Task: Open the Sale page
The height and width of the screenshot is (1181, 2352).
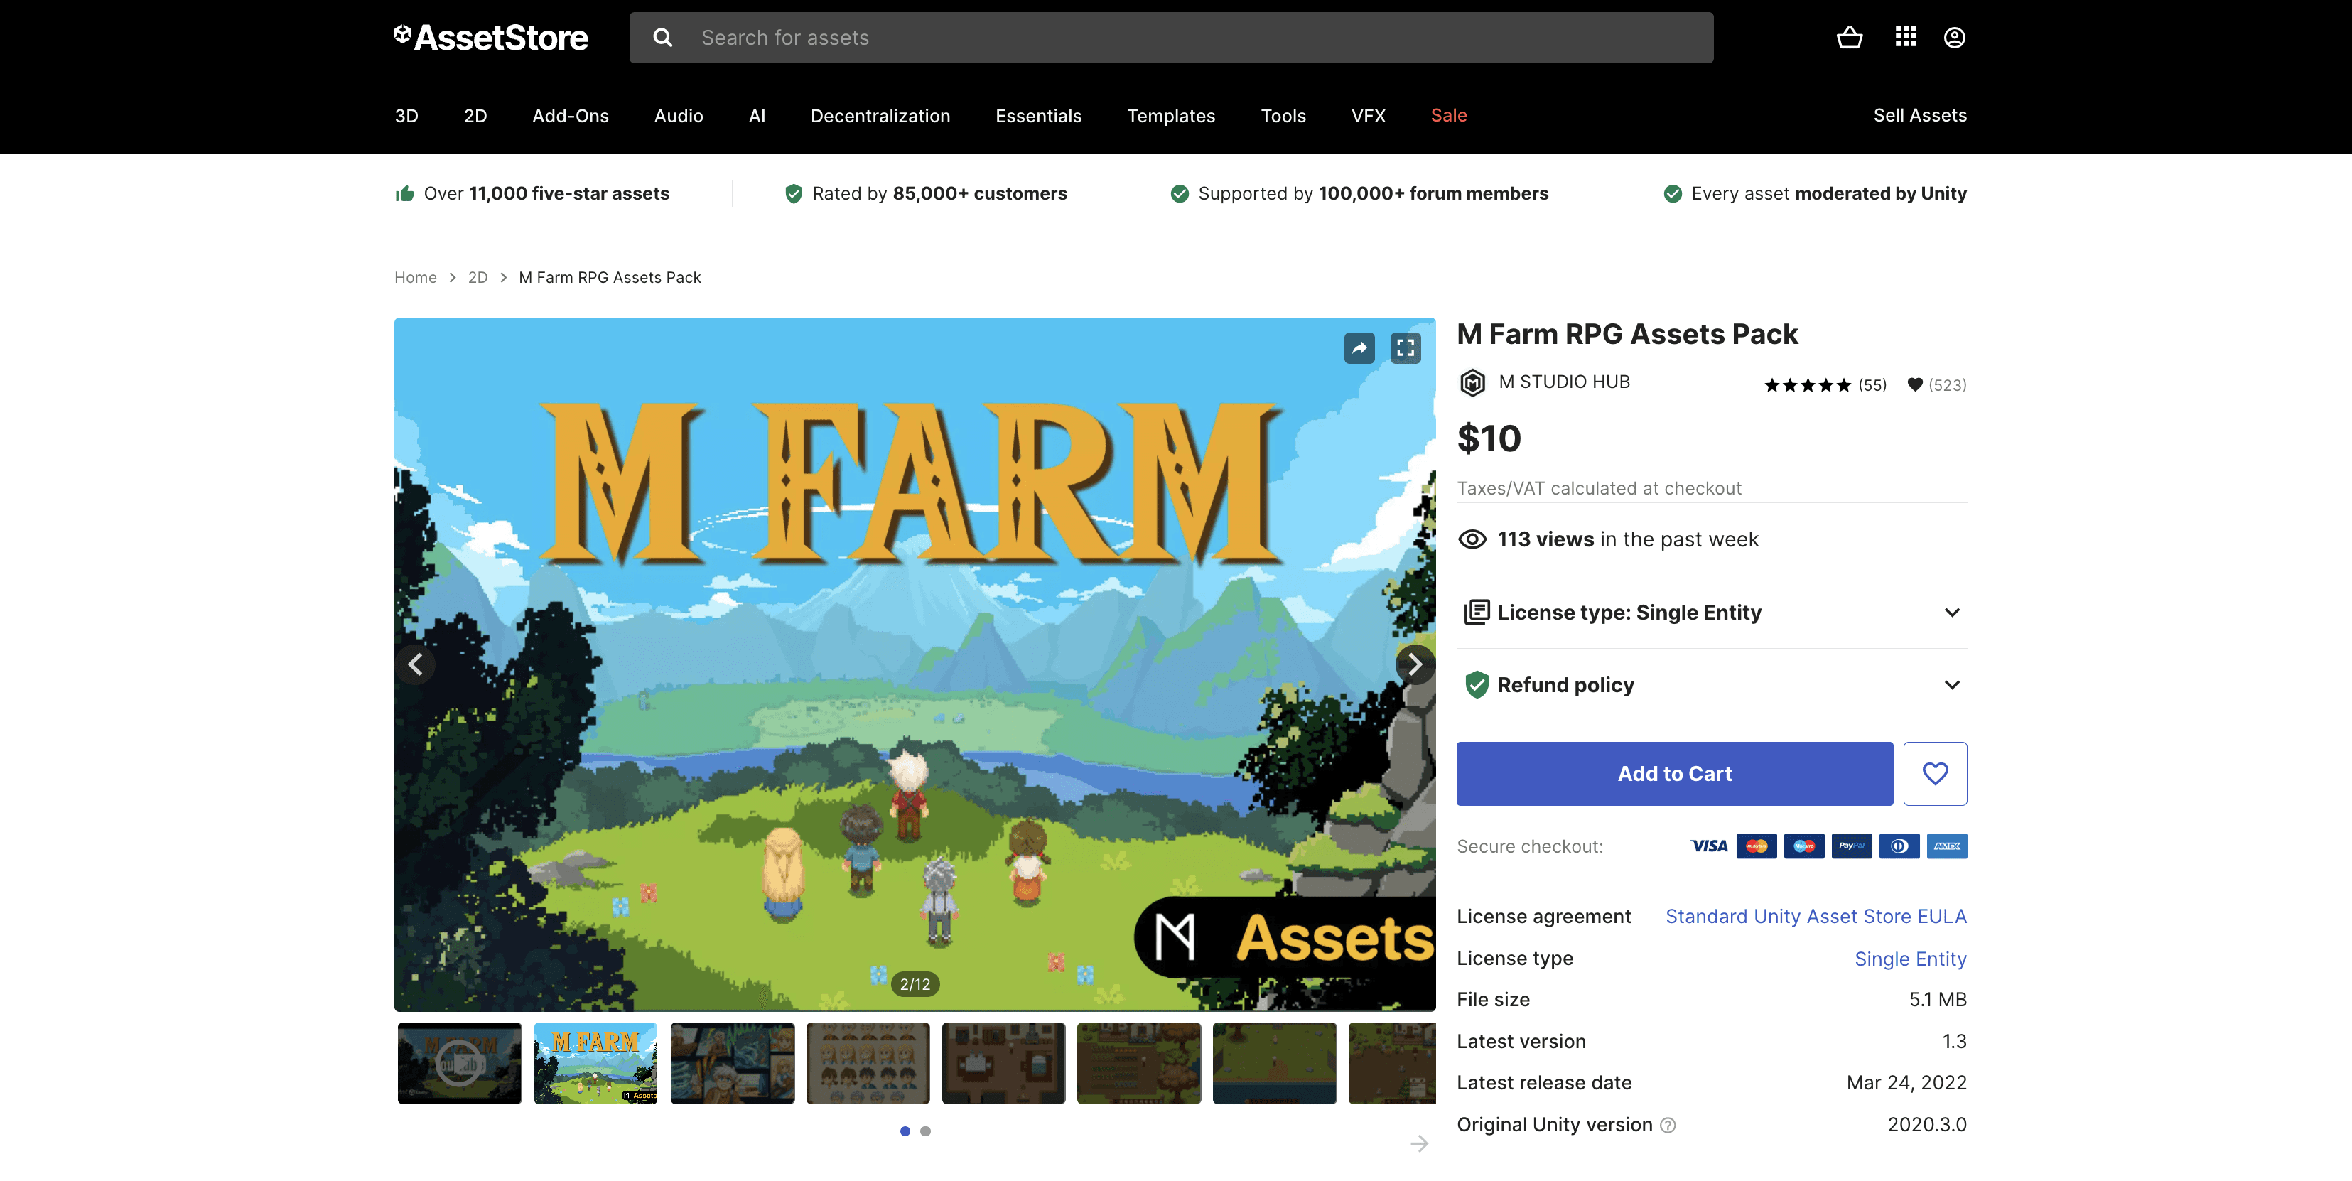Action: point(1448,115)
